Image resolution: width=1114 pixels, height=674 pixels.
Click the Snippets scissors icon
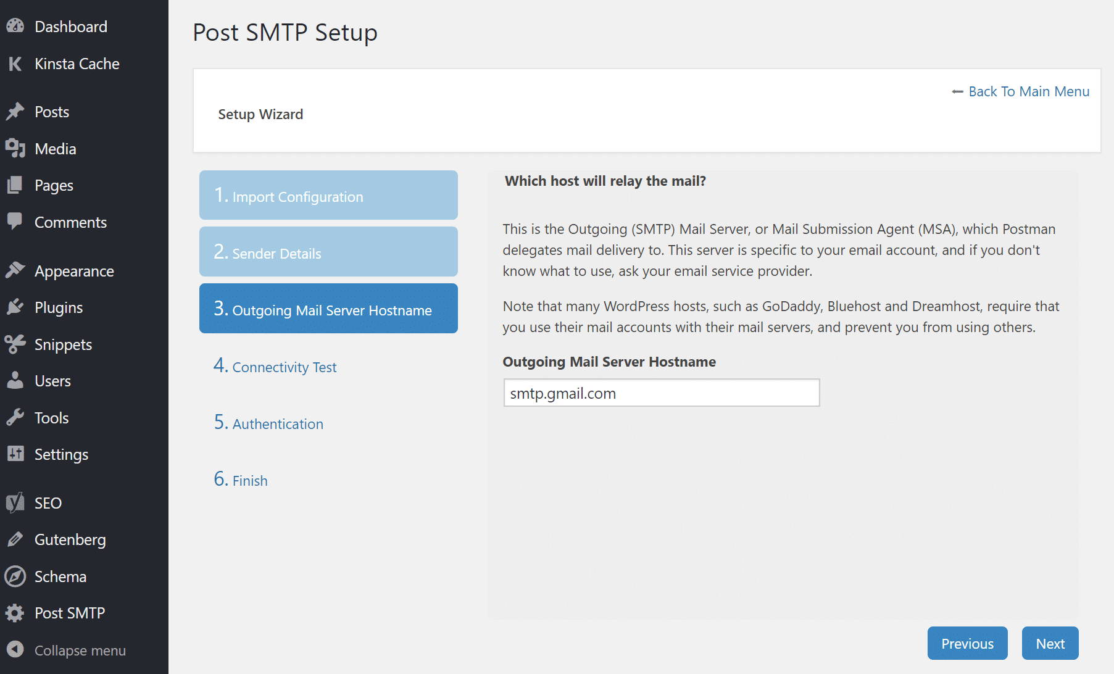[15, 344]
